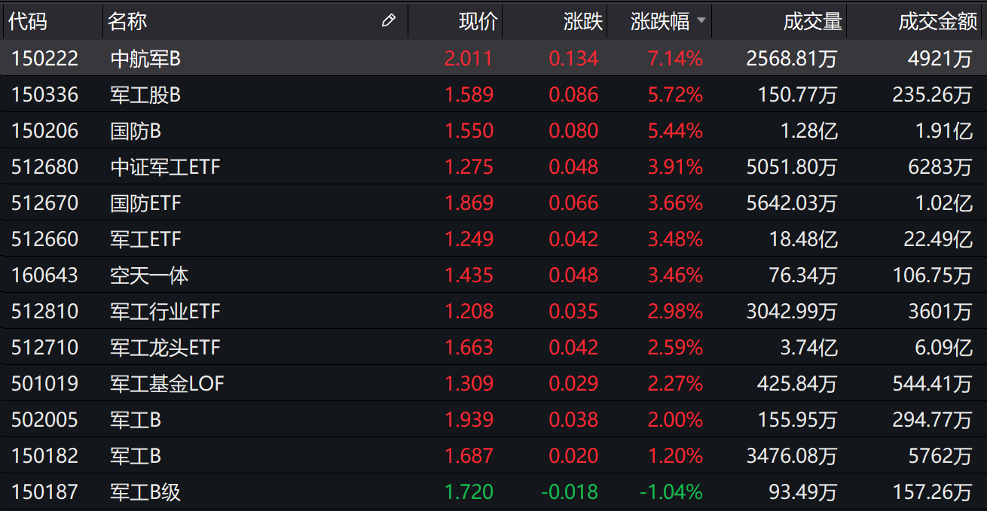Click the 现价 column header
The height and width of the screenshot is (511, 987).
click(x=478, y=22)
